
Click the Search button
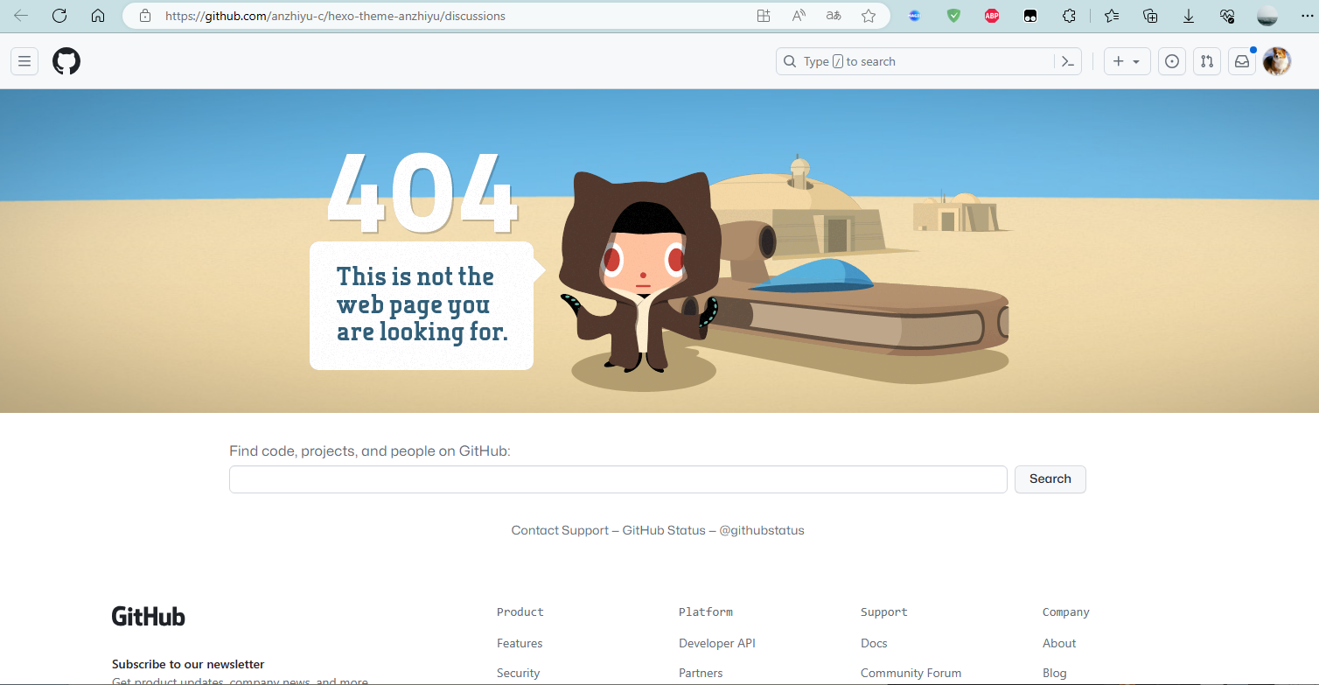click(1050, 479)
